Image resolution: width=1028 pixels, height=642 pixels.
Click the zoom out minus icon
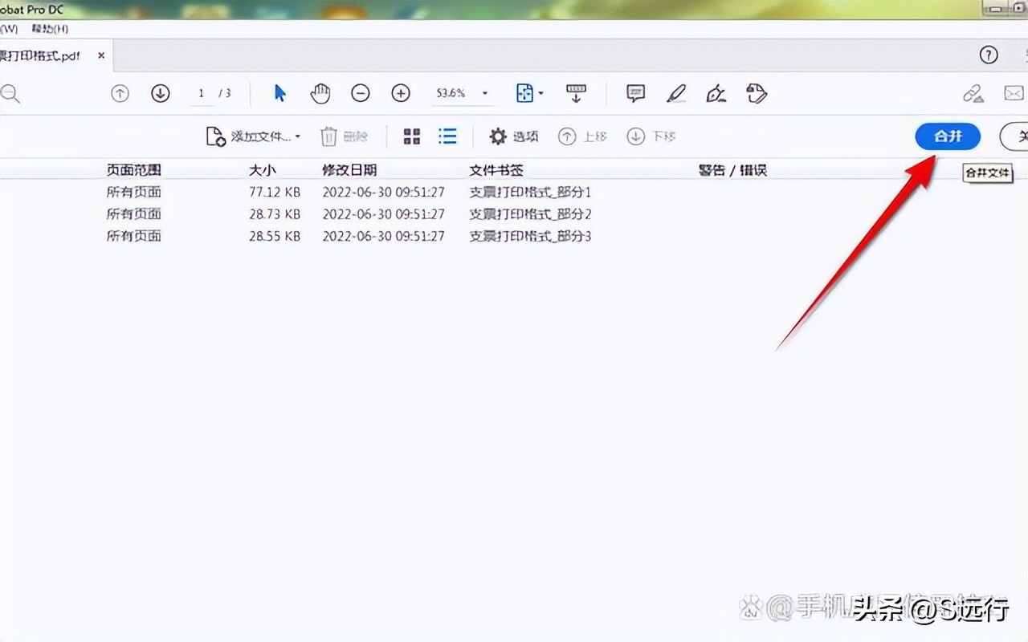click(361, 93)
